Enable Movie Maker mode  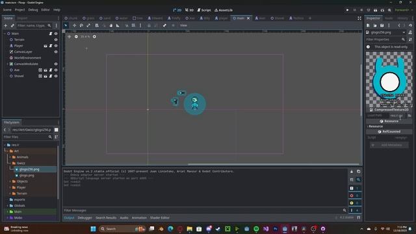pos(389,10)
